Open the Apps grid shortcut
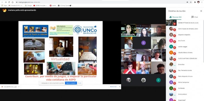 [x=4, y=5]
